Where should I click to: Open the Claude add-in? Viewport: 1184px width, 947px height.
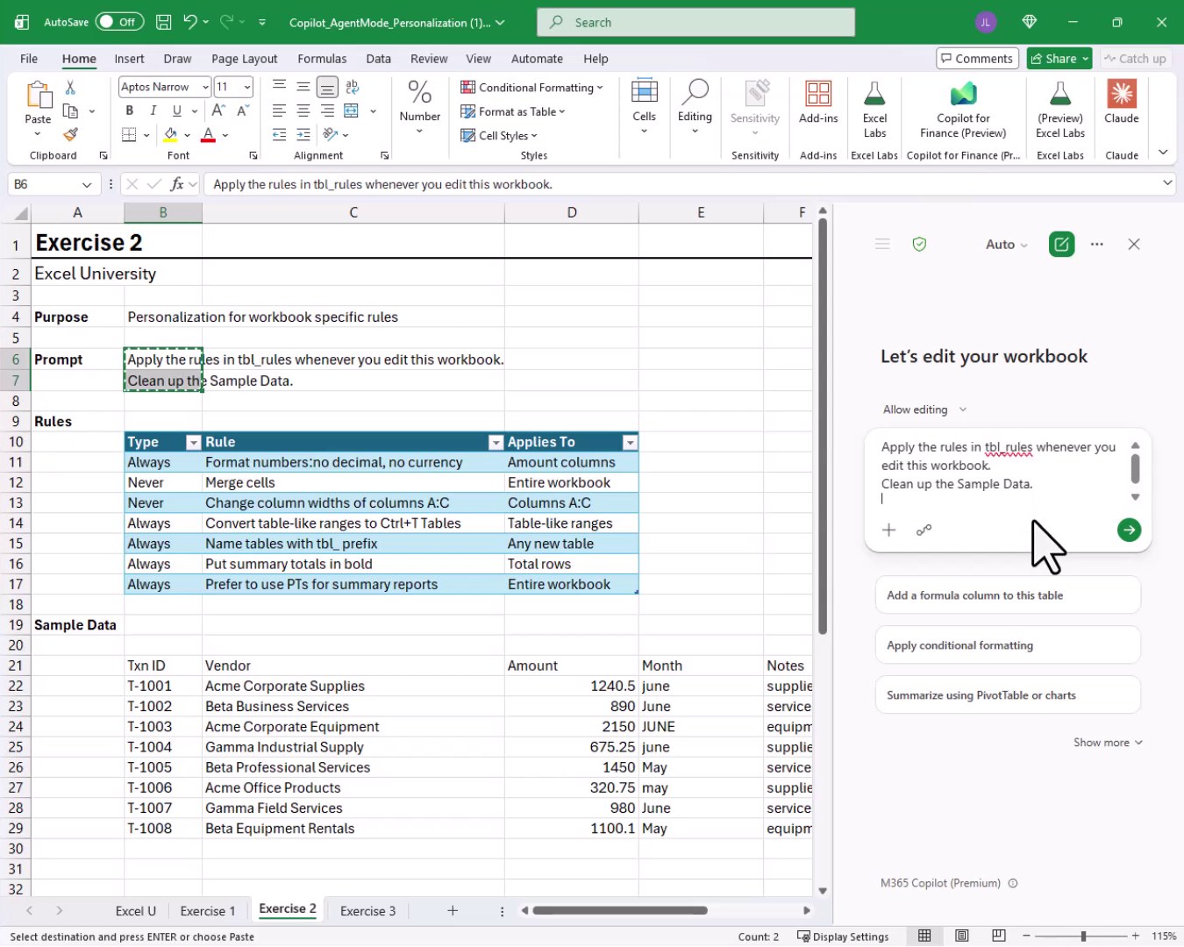point(1122,103)
